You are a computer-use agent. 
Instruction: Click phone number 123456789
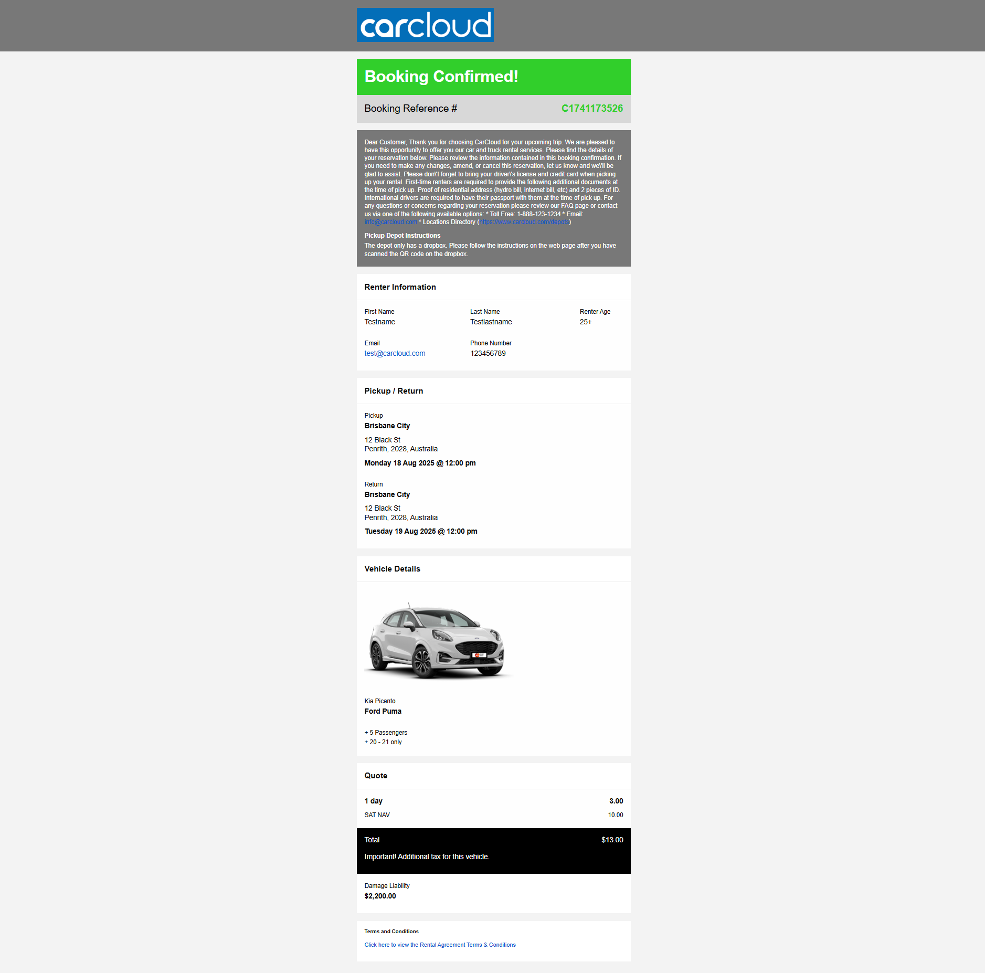tap(488, 353)
